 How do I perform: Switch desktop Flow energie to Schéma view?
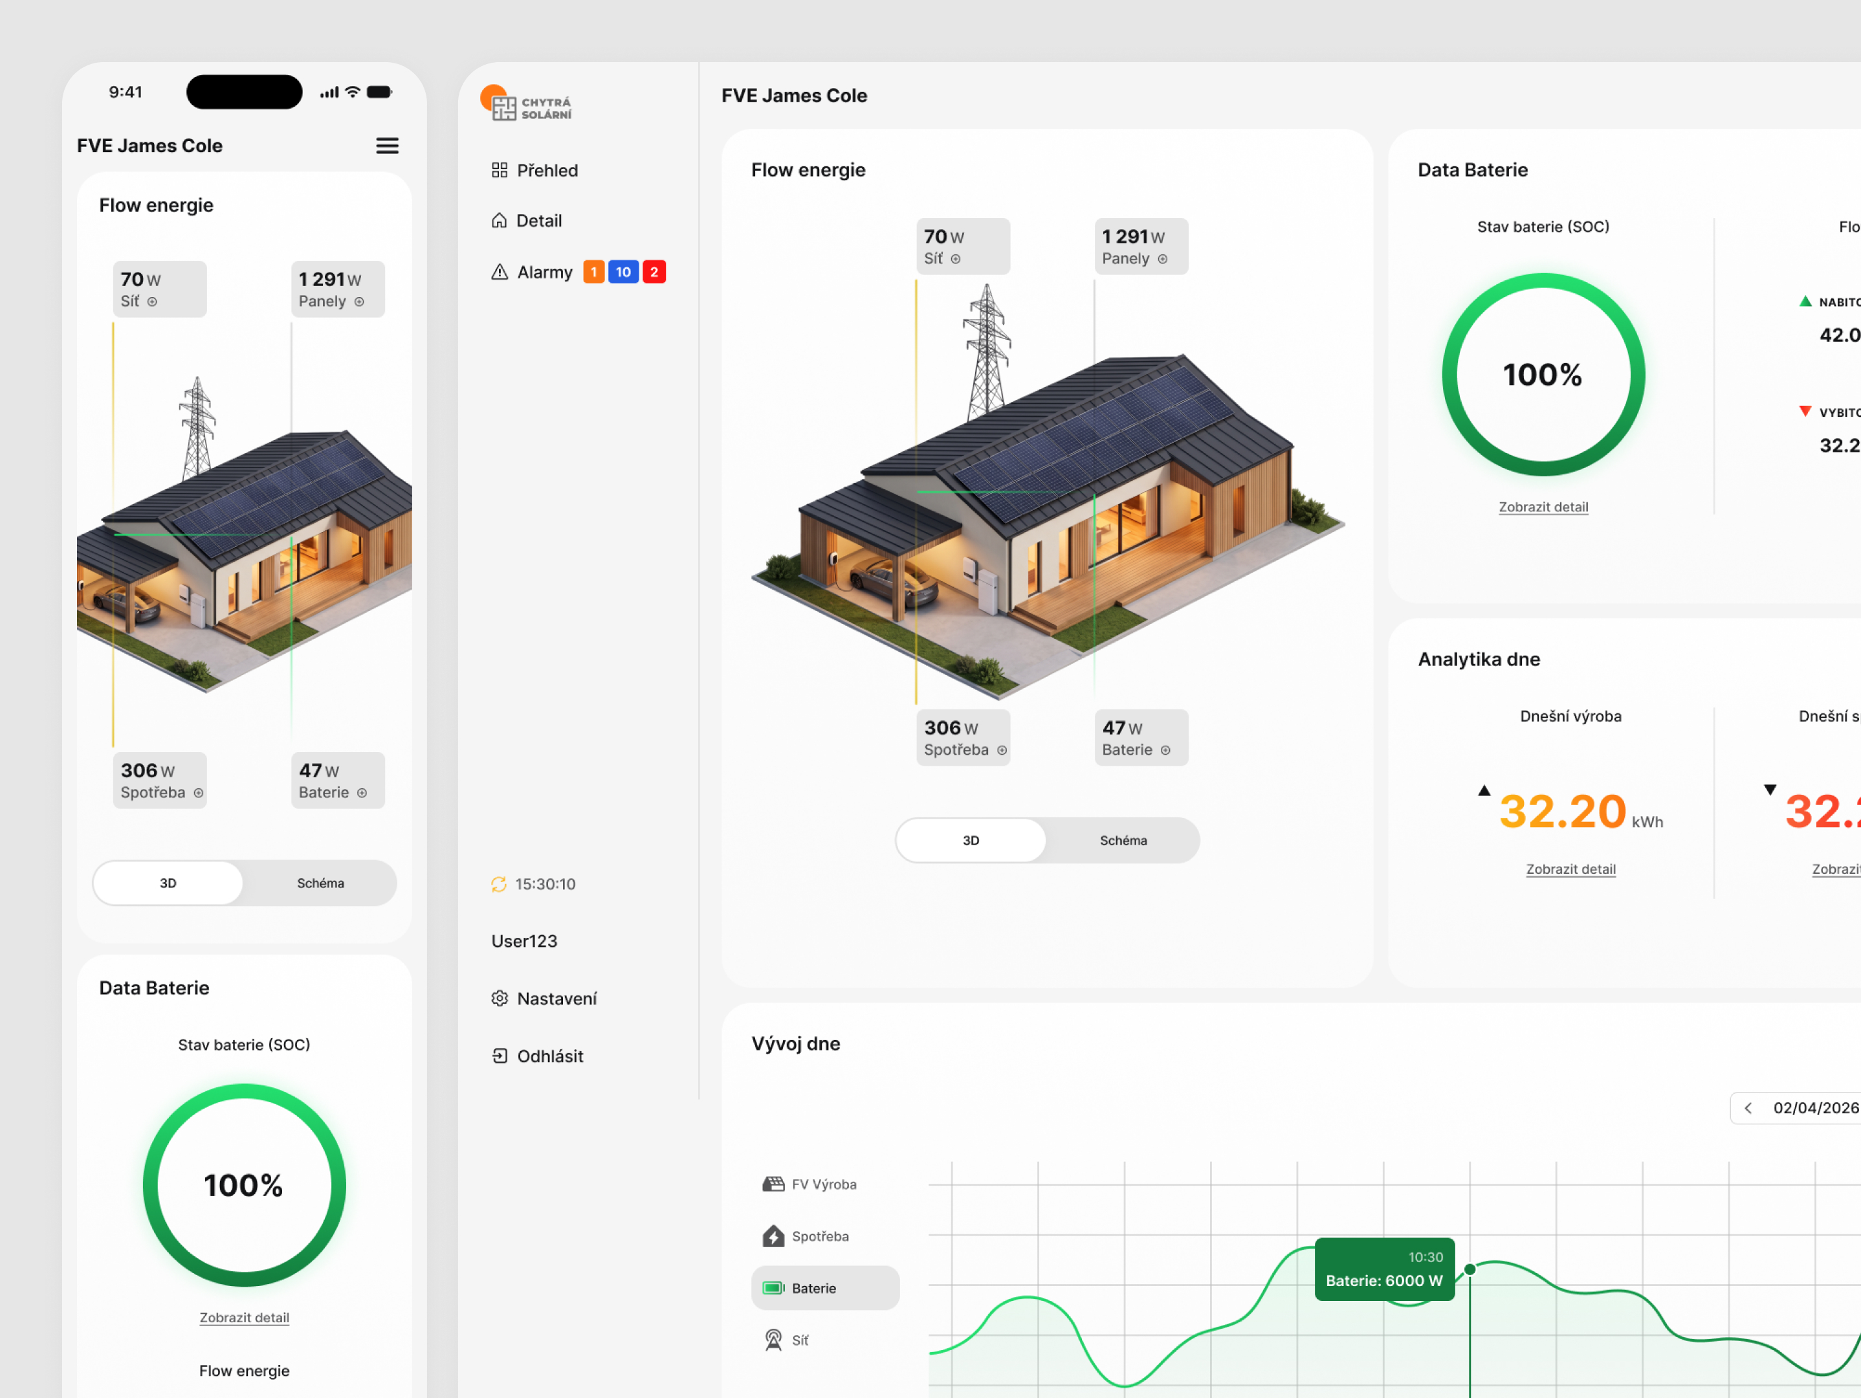click(1123, 840)
